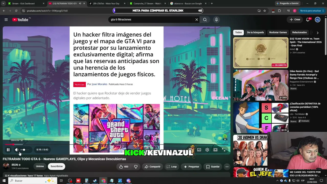
Task: Open more actions menu beside Guardar
Action: click(227, 167)
